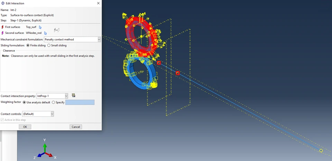Open the create interaction property icon
Screen dimensions: 332x161
pos(73,95)
